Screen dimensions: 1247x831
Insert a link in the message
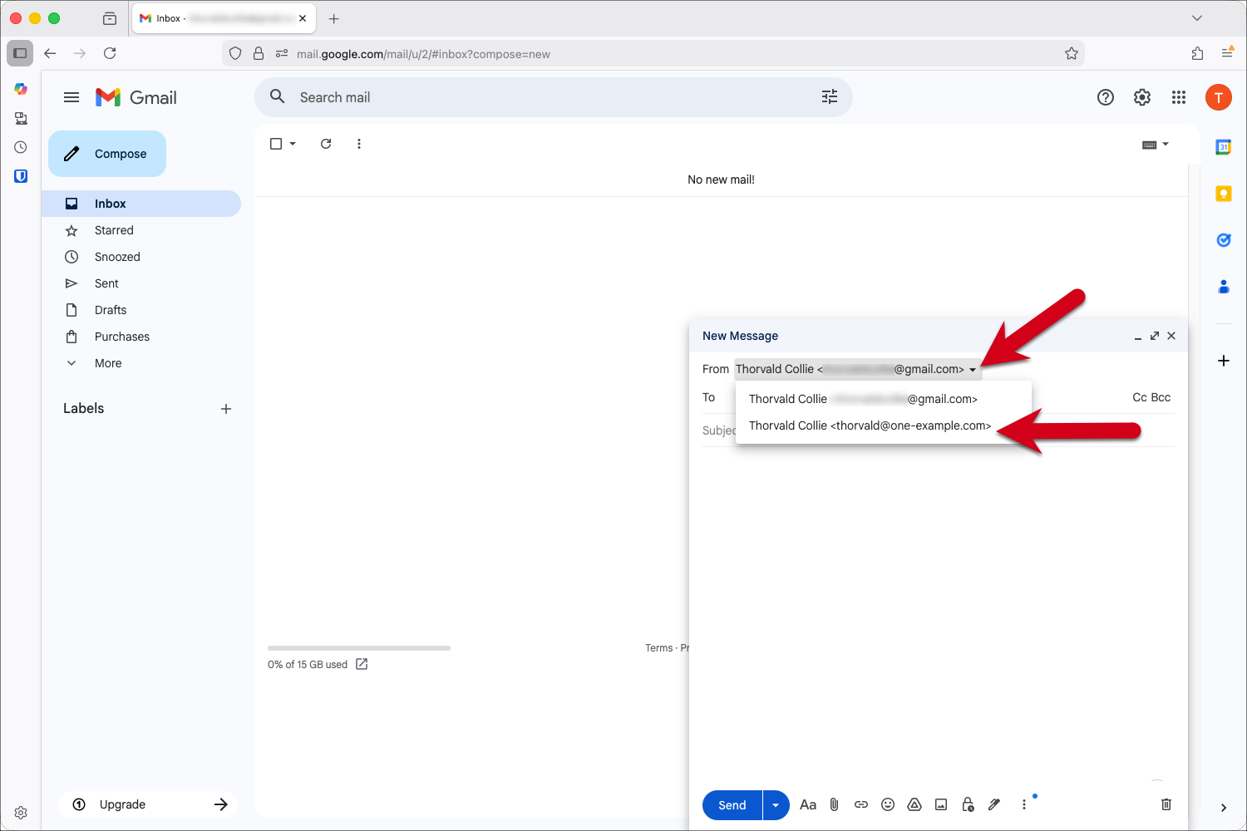click(x=861, y=804)
